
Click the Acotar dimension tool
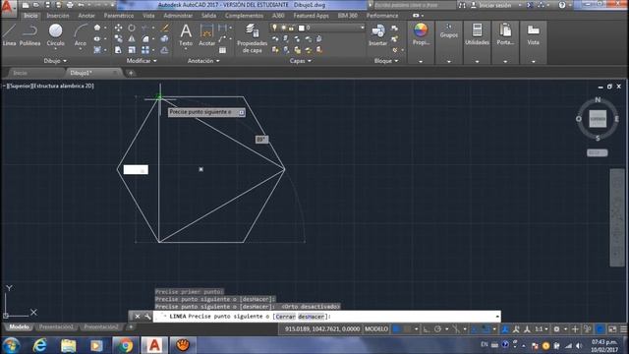(207, 34)
